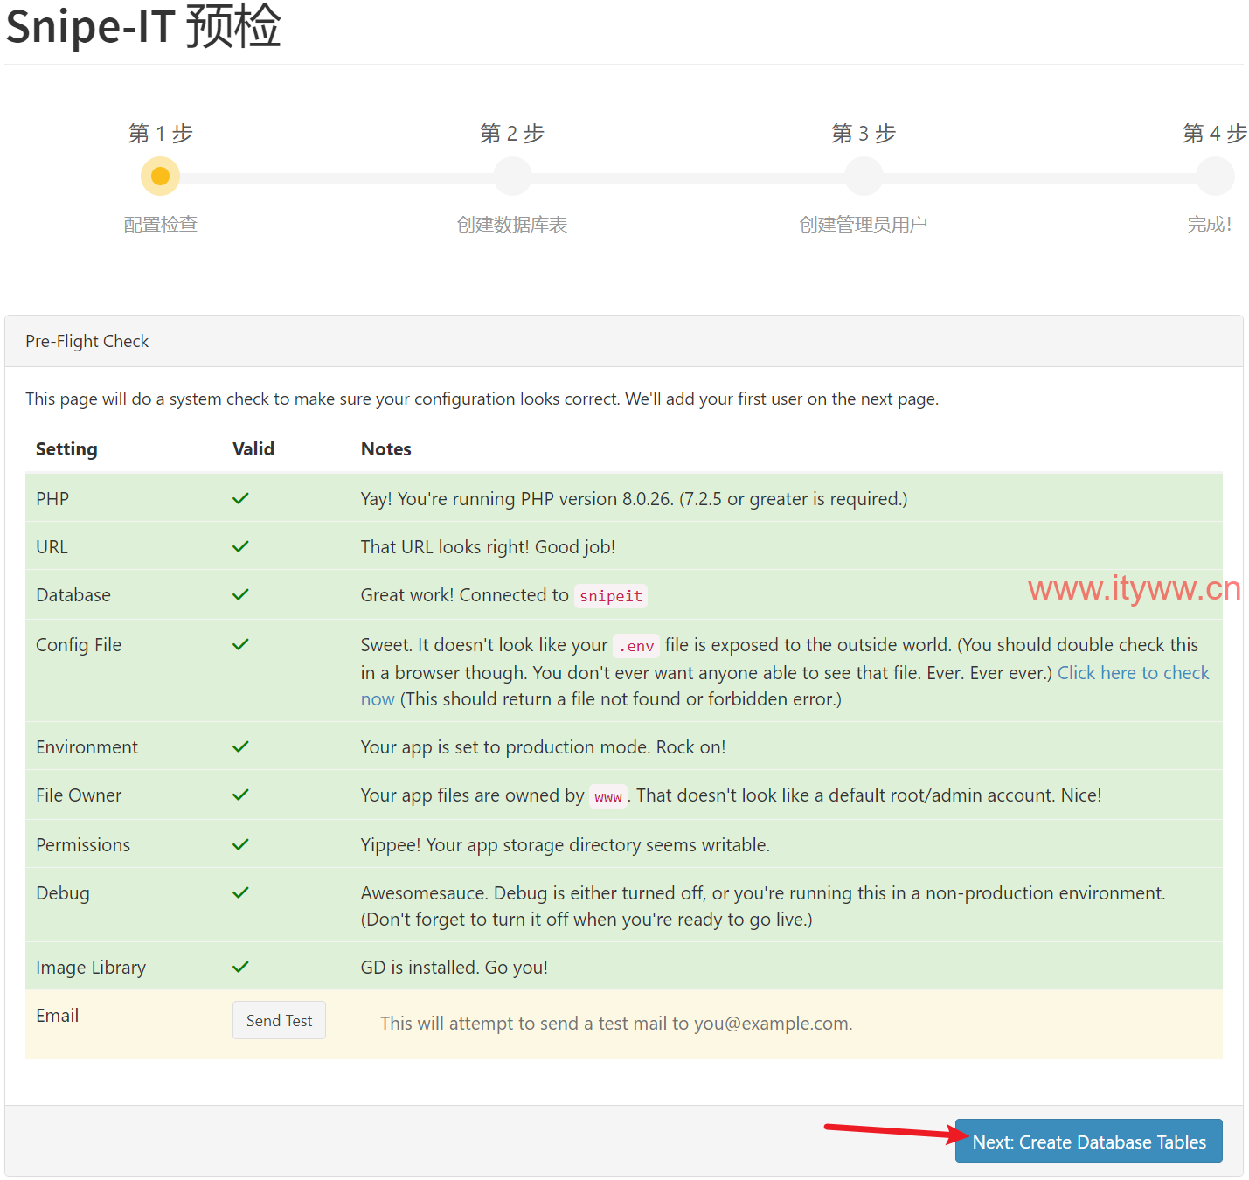Click the 'Snipe-IT 预检' page title
Image resolution: width=1249 pixels, height=1180 pixels.
143,26
